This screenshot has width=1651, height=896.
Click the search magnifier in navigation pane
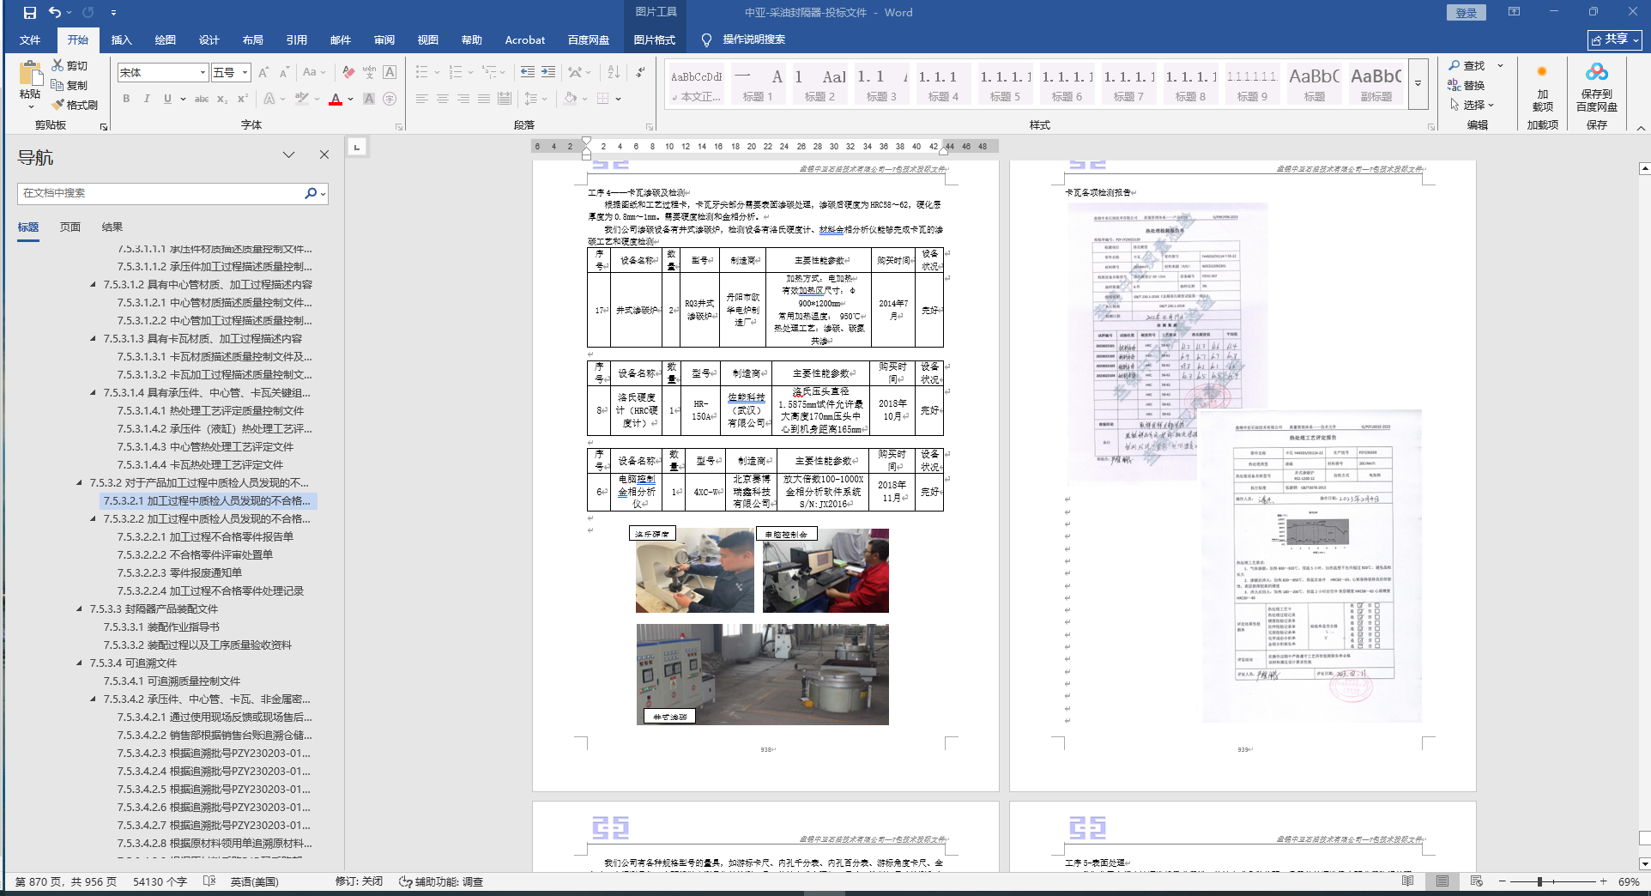(311, 194)
